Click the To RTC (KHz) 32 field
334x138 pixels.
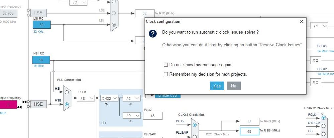145,13
